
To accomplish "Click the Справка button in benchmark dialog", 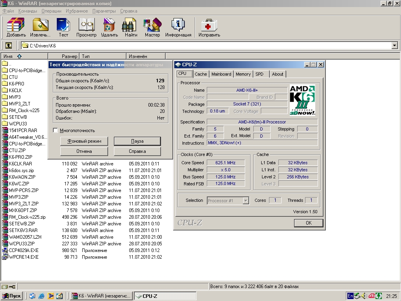I will (x=137, y=151).
